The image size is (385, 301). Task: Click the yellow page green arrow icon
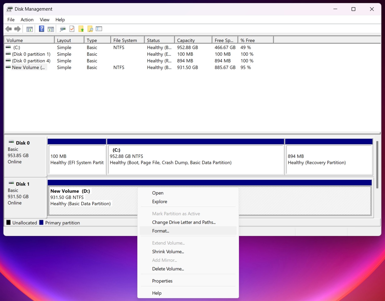(81, 29)
